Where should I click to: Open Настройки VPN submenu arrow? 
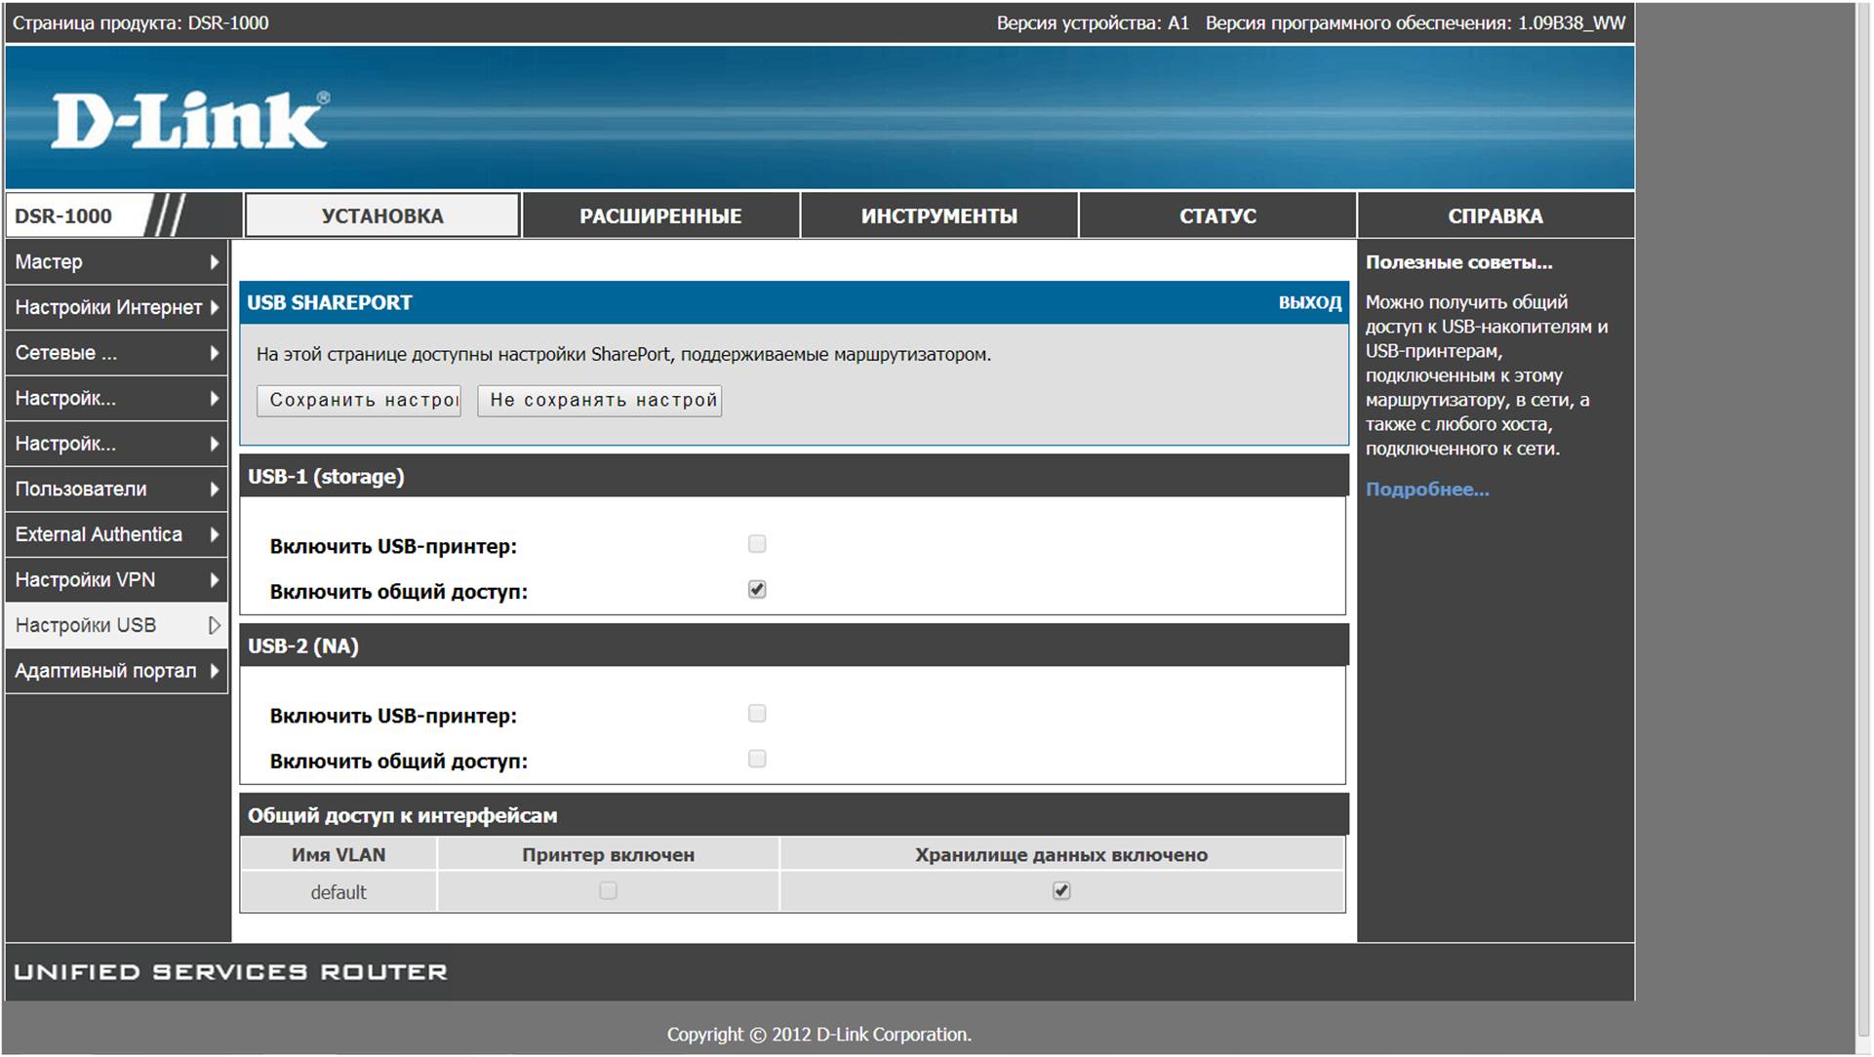tap(214, 580)
